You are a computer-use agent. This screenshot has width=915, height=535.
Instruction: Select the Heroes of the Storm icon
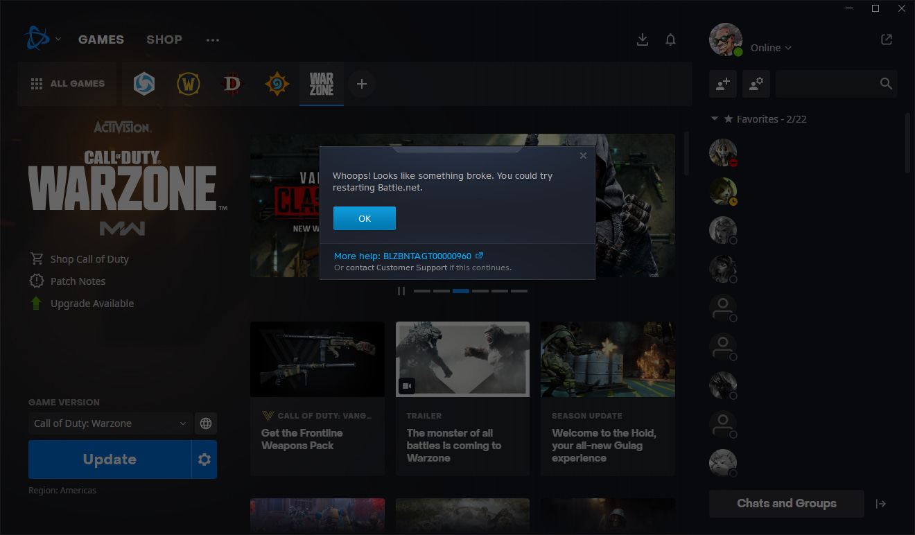click(x=143, y=84)
